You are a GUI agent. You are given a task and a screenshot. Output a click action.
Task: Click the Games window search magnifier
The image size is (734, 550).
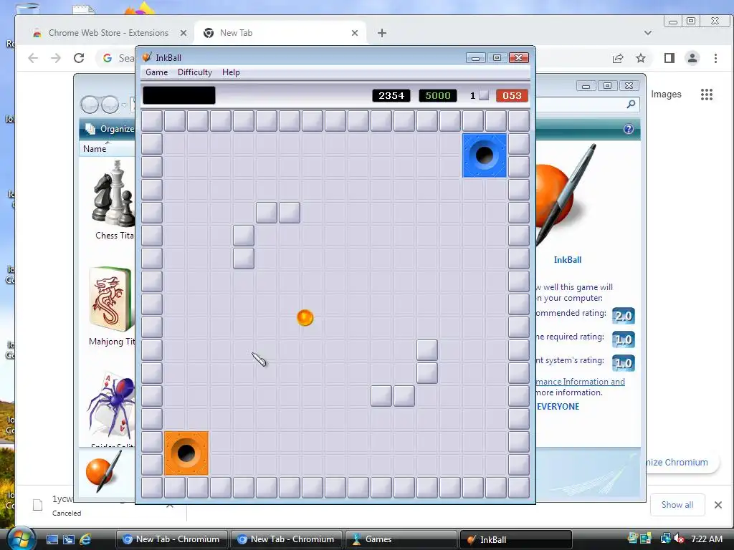[631, 104]
